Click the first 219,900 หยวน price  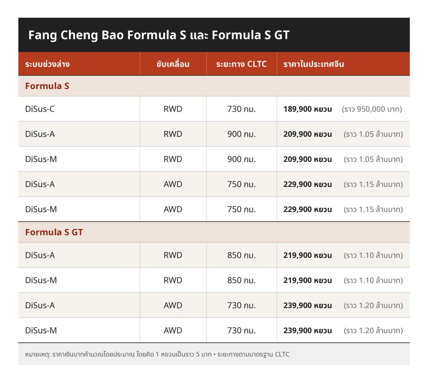(308, 255)
